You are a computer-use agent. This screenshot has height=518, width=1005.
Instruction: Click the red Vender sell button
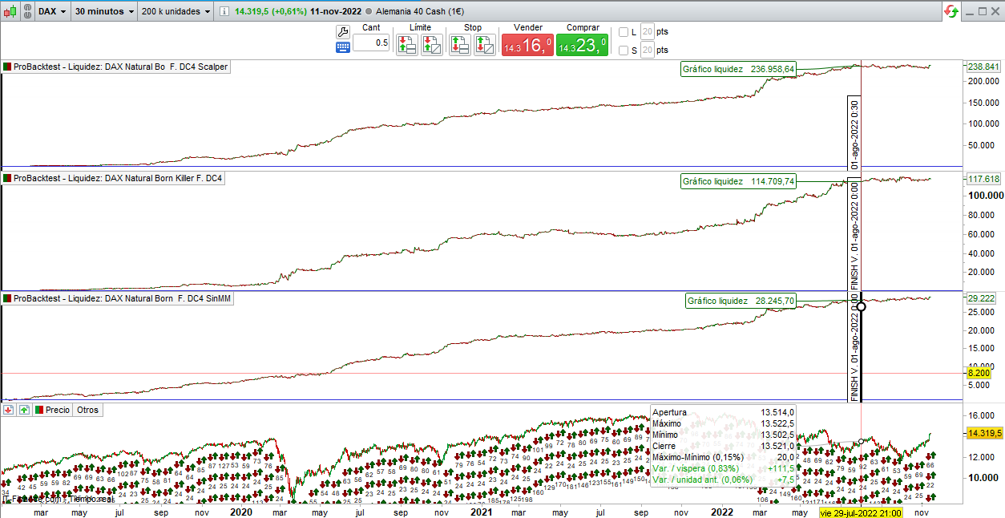[527, 45]
